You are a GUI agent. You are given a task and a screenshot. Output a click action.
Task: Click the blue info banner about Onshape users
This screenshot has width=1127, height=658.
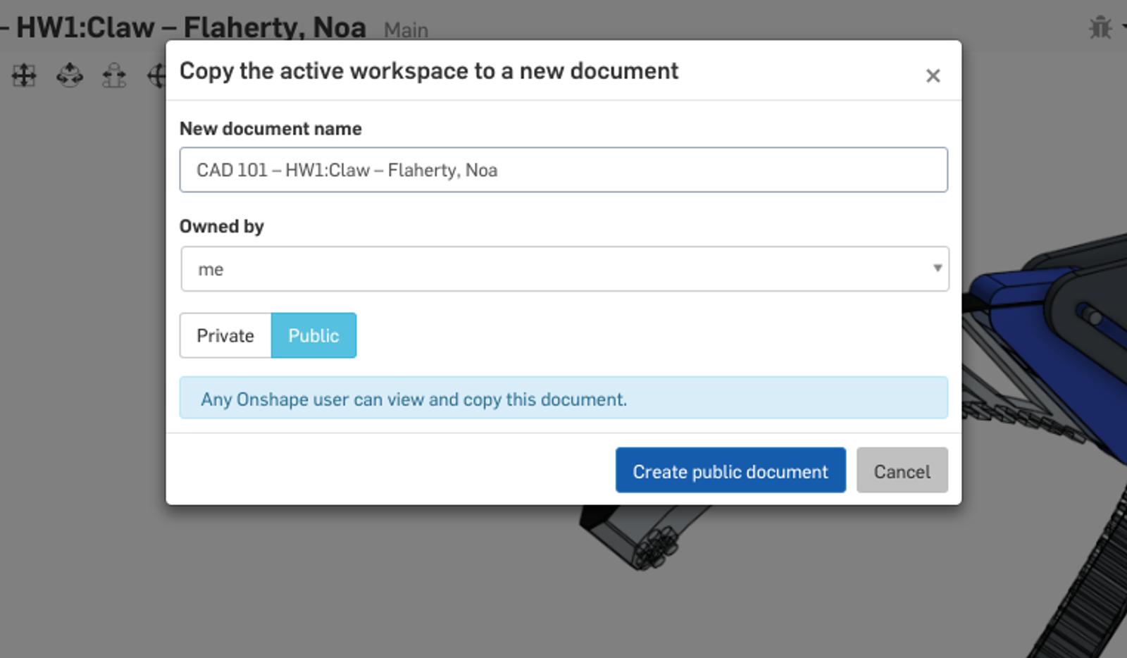[563, 398]
